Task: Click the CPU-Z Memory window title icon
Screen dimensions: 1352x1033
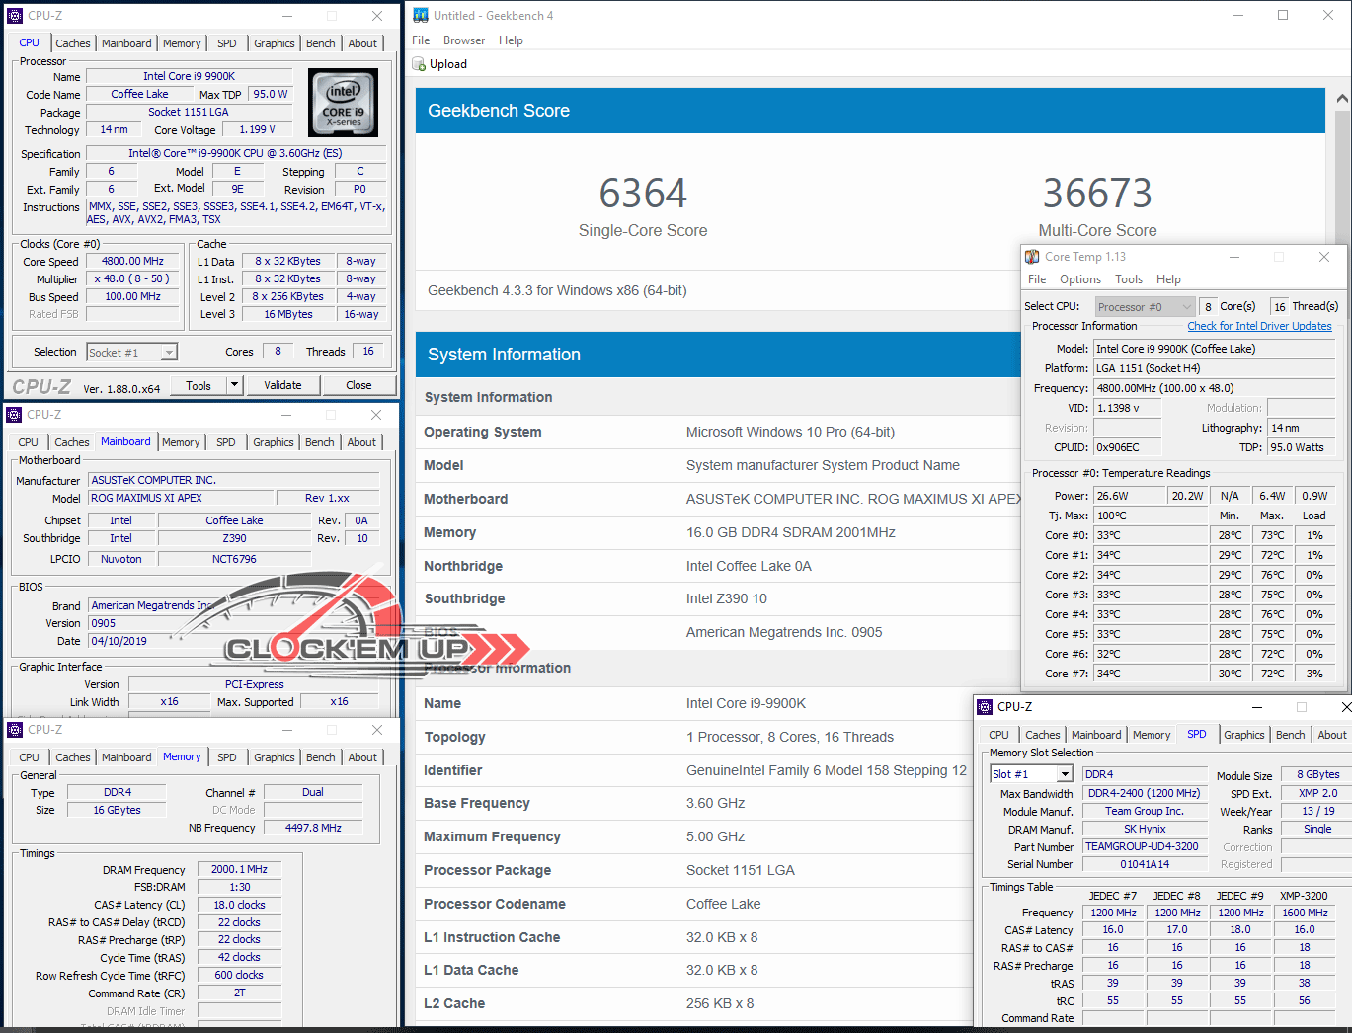Action: (15, 730)
